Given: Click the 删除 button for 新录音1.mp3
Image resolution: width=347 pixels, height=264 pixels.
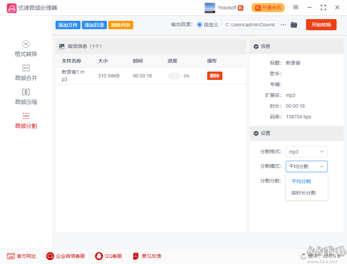Looking at the screenshot, I should coord(214,76).
